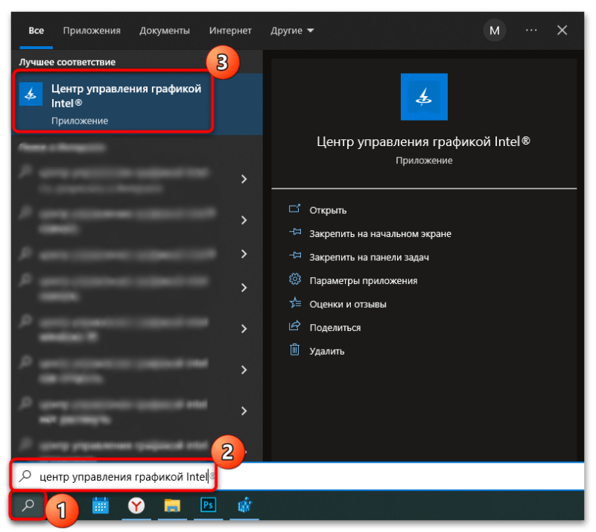Choose "Открыть" to launch the app

click(328, 210)
